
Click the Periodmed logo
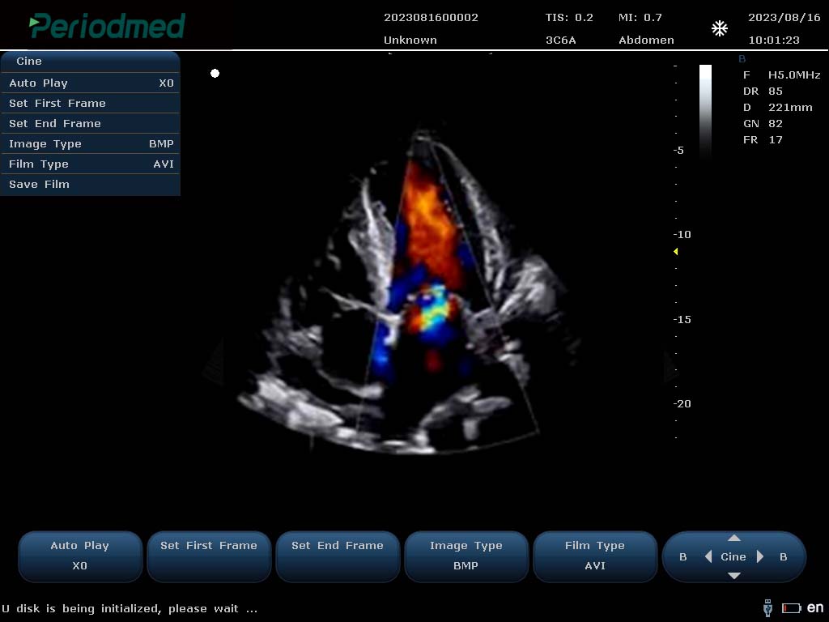pos(108,26)
